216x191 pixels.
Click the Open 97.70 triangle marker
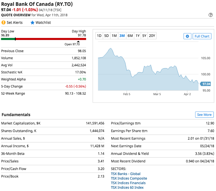pos(78,42)
